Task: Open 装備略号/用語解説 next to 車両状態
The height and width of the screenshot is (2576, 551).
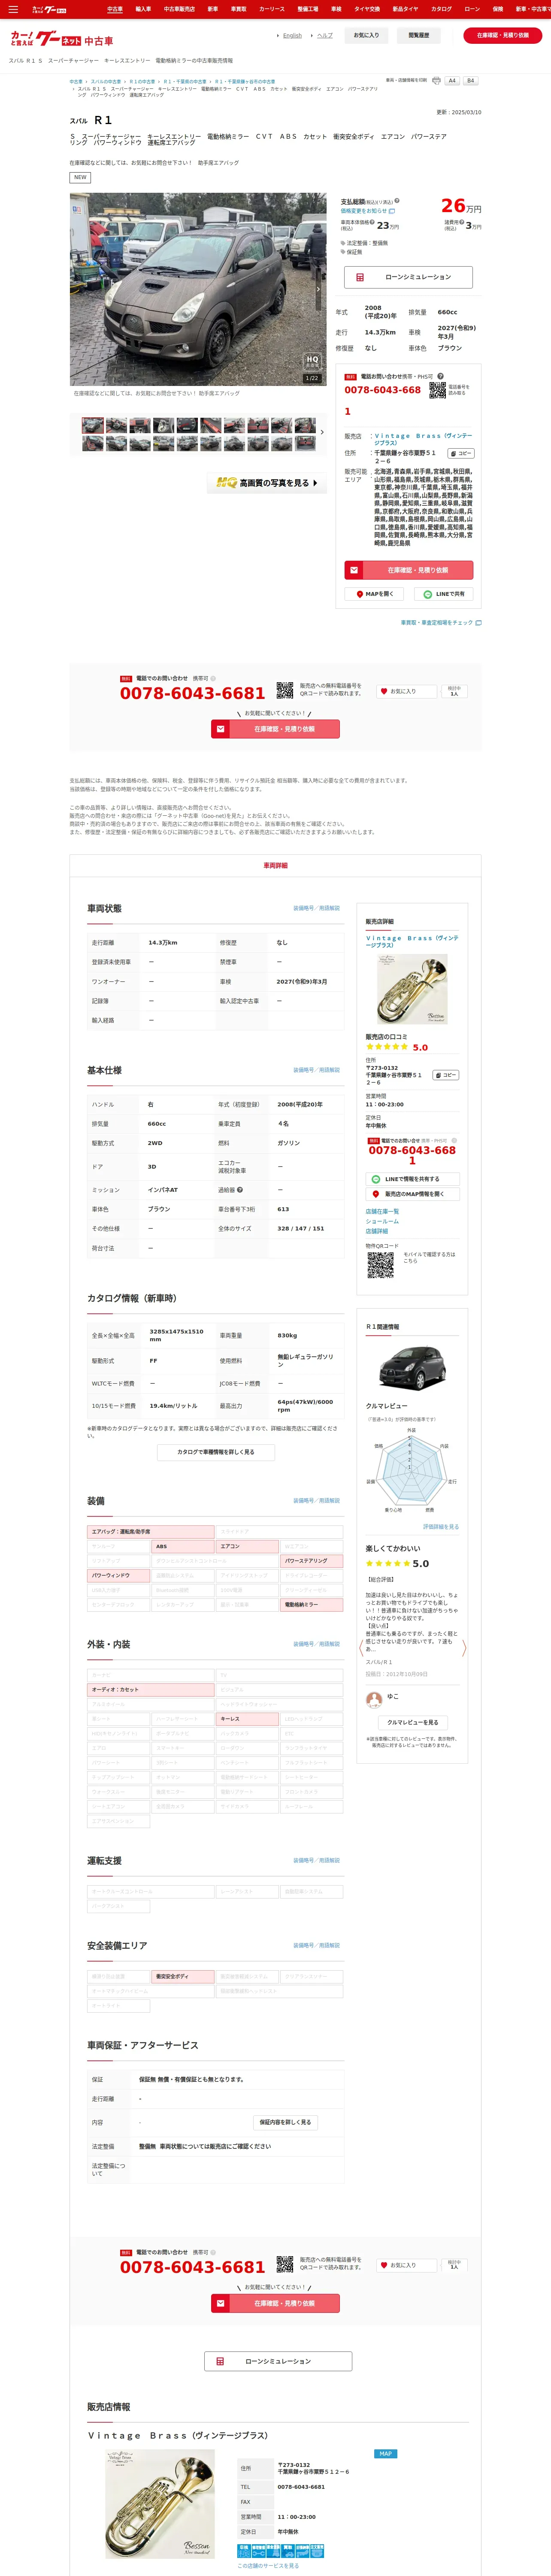Action: pyautogui.click(x=316, y=908)
